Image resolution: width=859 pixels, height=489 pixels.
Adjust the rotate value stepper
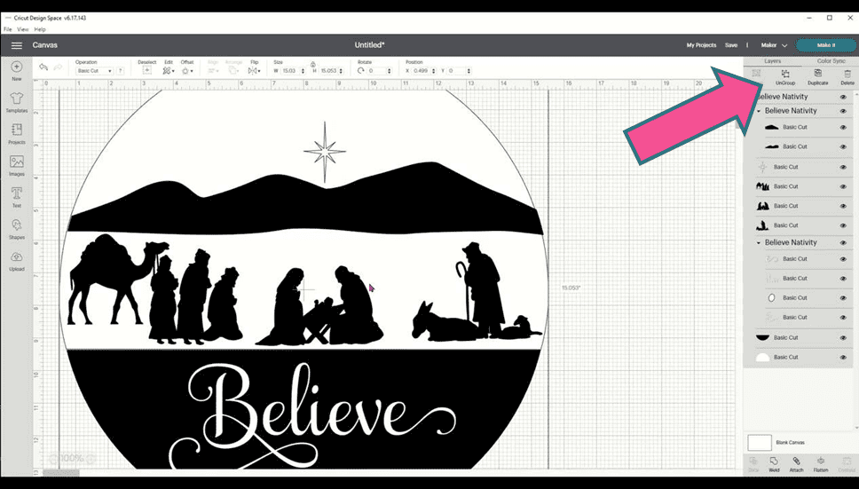[390, 71]
